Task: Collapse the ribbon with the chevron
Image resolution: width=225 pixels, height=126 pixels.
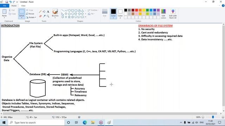Action: [219, 6]
